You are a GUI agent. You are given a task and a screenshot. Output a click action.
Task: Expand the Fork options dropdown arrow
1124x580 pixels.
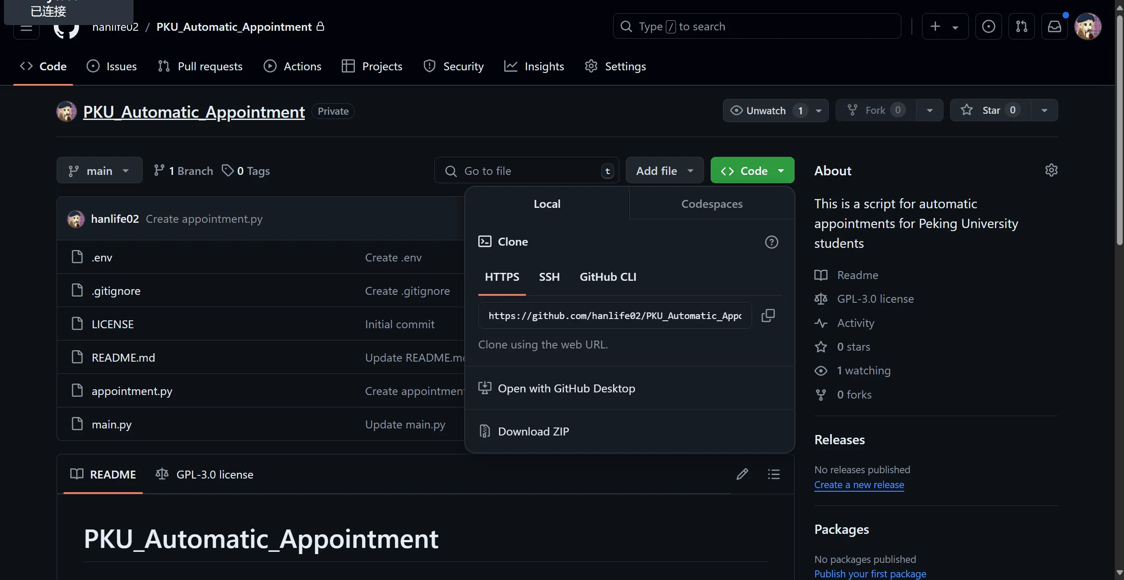[930, 110]
